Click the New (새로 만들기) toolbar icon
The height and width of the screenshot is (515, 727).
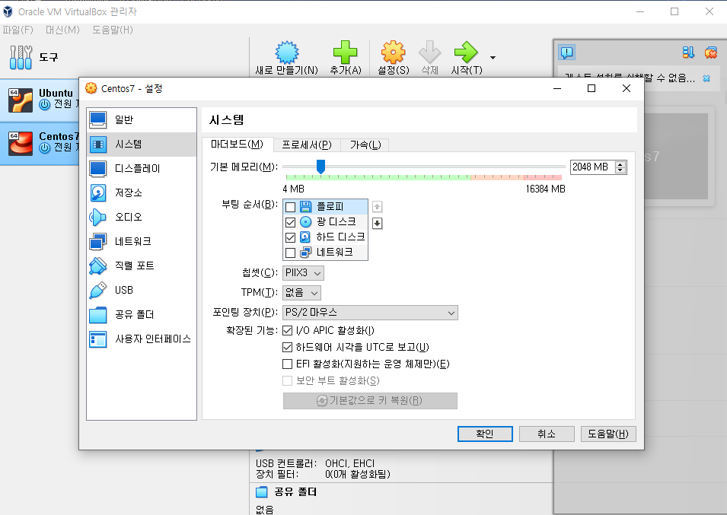287,52
